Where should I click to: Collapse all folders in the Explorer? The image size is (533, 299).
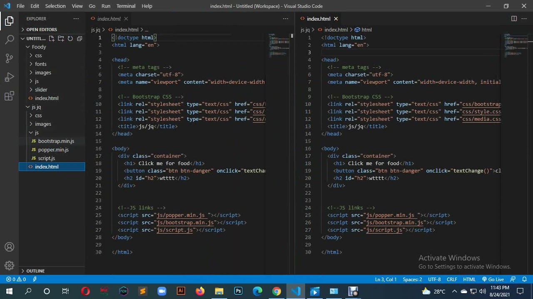click(x=80, y=38)
